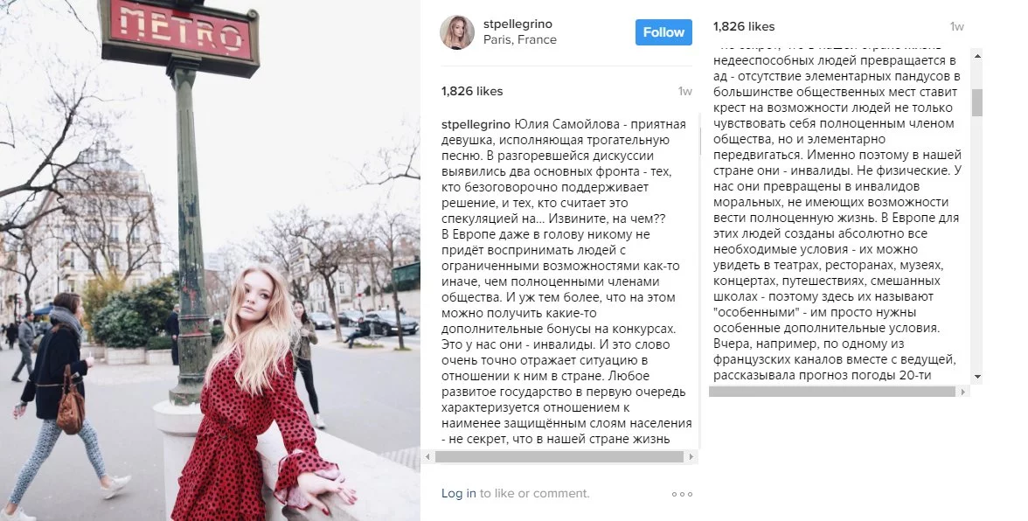Open the three-dot more options menu
This screenshot has height=521, width=1028.
682,494
